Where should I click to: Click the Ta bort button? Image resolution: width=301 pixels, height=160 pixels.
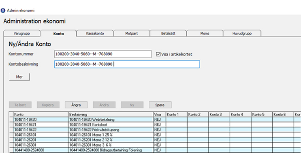click(20, 105)
